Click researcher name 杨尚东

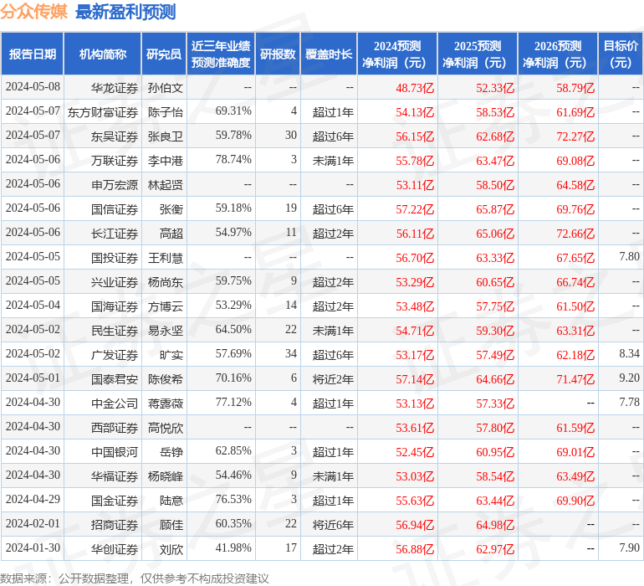[x=165, y=282]
